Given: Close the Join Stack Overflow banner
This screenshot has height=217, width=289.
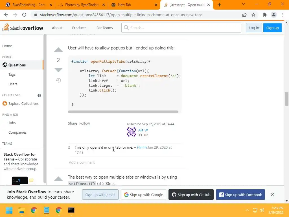Looking at the screenshot, I should (x=272, y=194).
